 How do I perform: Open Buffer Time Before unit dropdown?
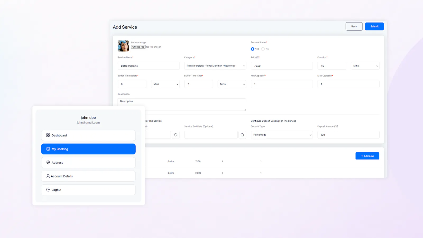[x=165, y=84]
